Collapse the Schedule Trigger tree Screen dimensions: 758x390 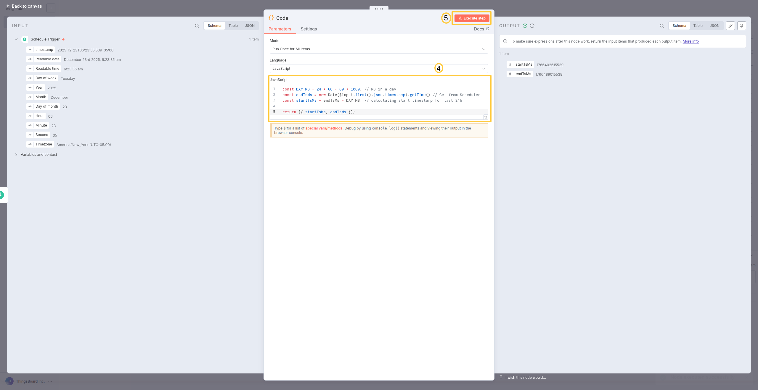pyautogui.click(x=16, y=39)
